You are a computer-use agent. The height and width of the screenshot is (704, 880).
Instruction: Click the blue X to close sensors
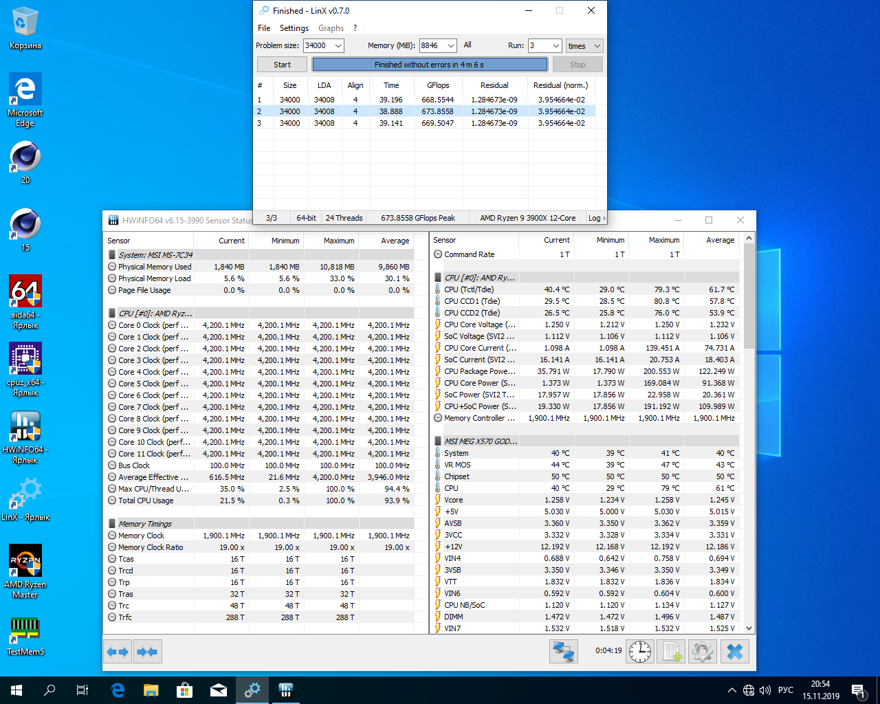pyautogui.click(x=735, y=652)
